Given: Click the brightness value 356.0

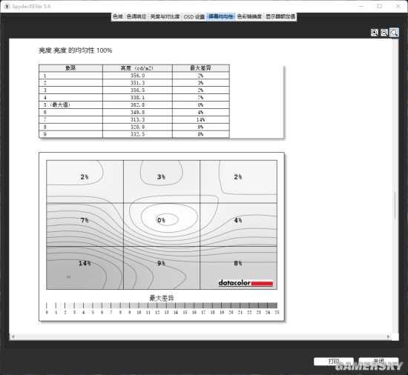Looking at the screenshot, I should (137, 76).
